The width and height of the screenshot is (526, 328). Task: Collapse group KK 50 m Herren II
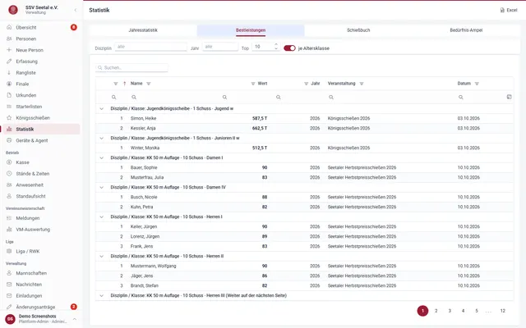pos(101,256)
